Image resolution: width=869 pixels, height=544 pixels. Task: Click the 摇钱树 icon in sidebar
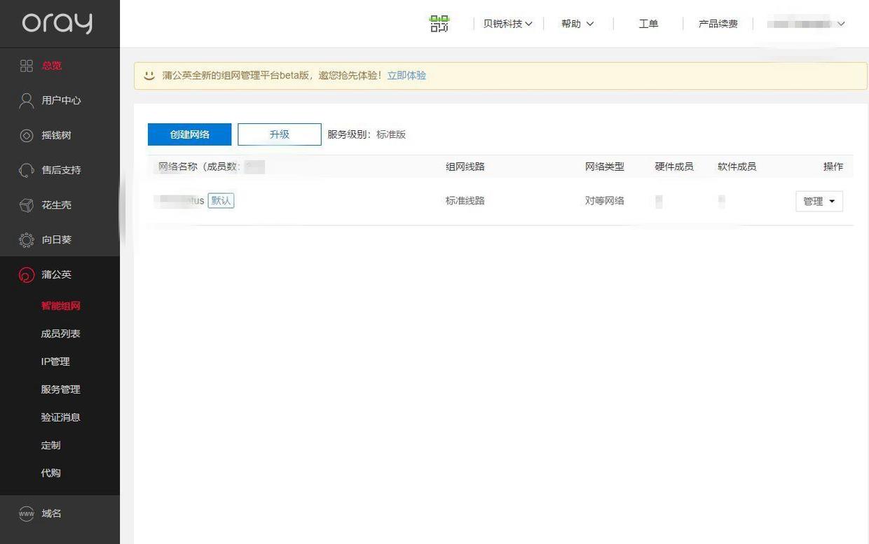pos(27,135)
